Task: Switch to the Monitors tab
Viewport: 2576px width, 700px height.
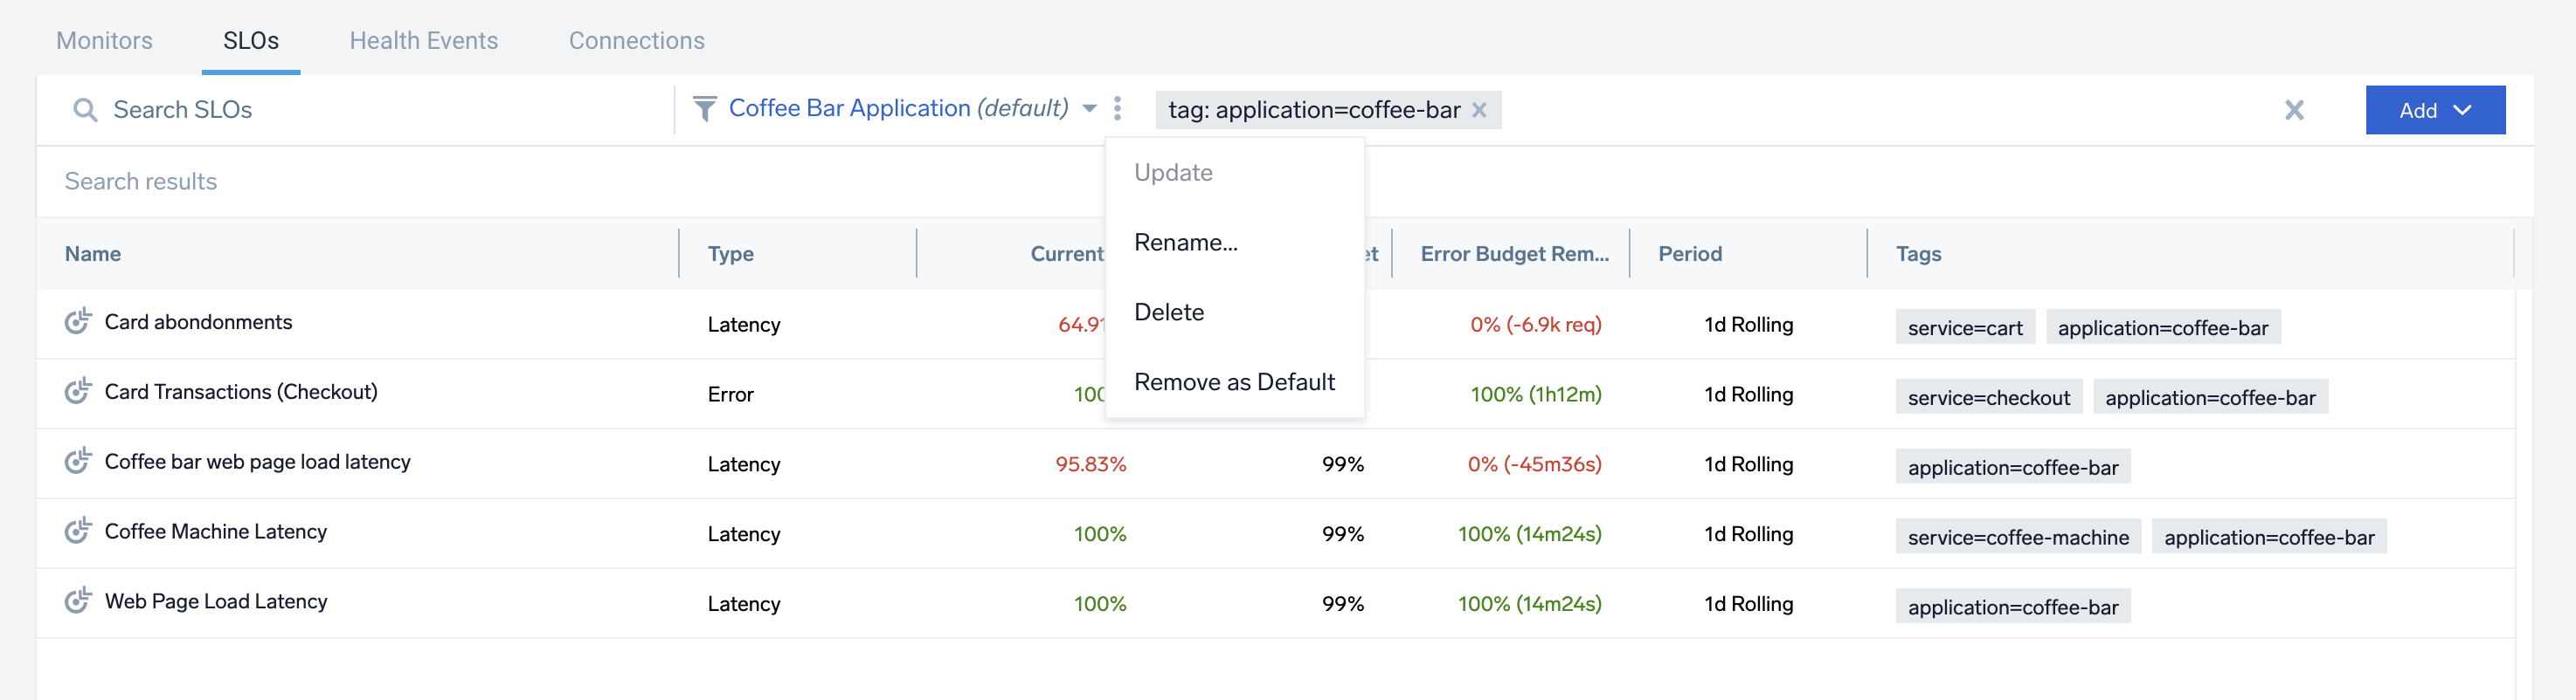Action: pos(104,41)
